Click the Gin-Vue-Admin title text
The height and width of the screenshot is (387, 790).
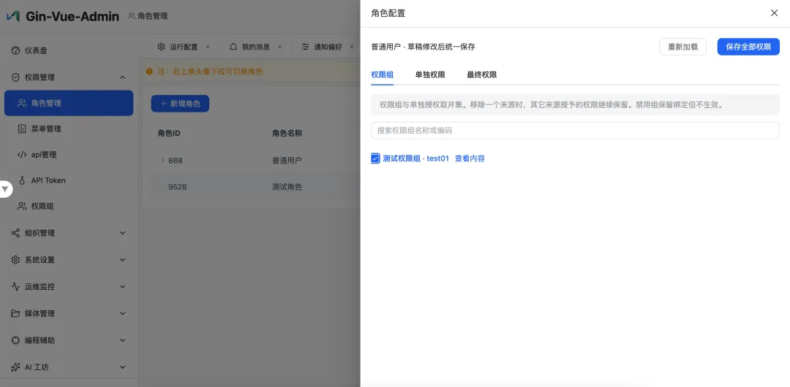(x=72, y=16)
